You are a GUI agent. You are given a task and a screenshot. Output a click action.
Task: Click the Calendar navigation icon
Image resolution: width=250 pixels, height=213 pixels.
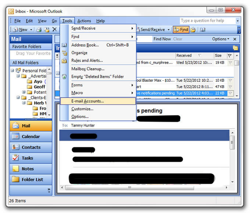coord(15,136)
